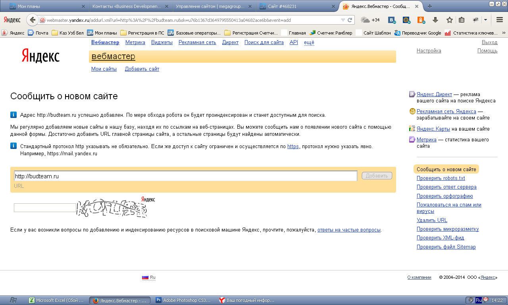Click the captcha text input field
508x305 pixels.
pyautogui.click(x=45, y=208)
